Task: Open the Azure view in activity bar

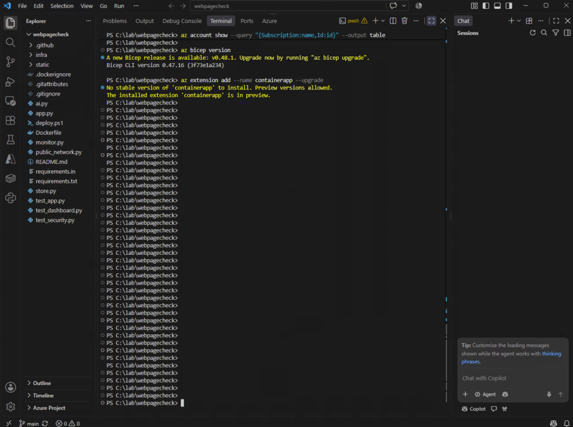Action: point(10,159)
